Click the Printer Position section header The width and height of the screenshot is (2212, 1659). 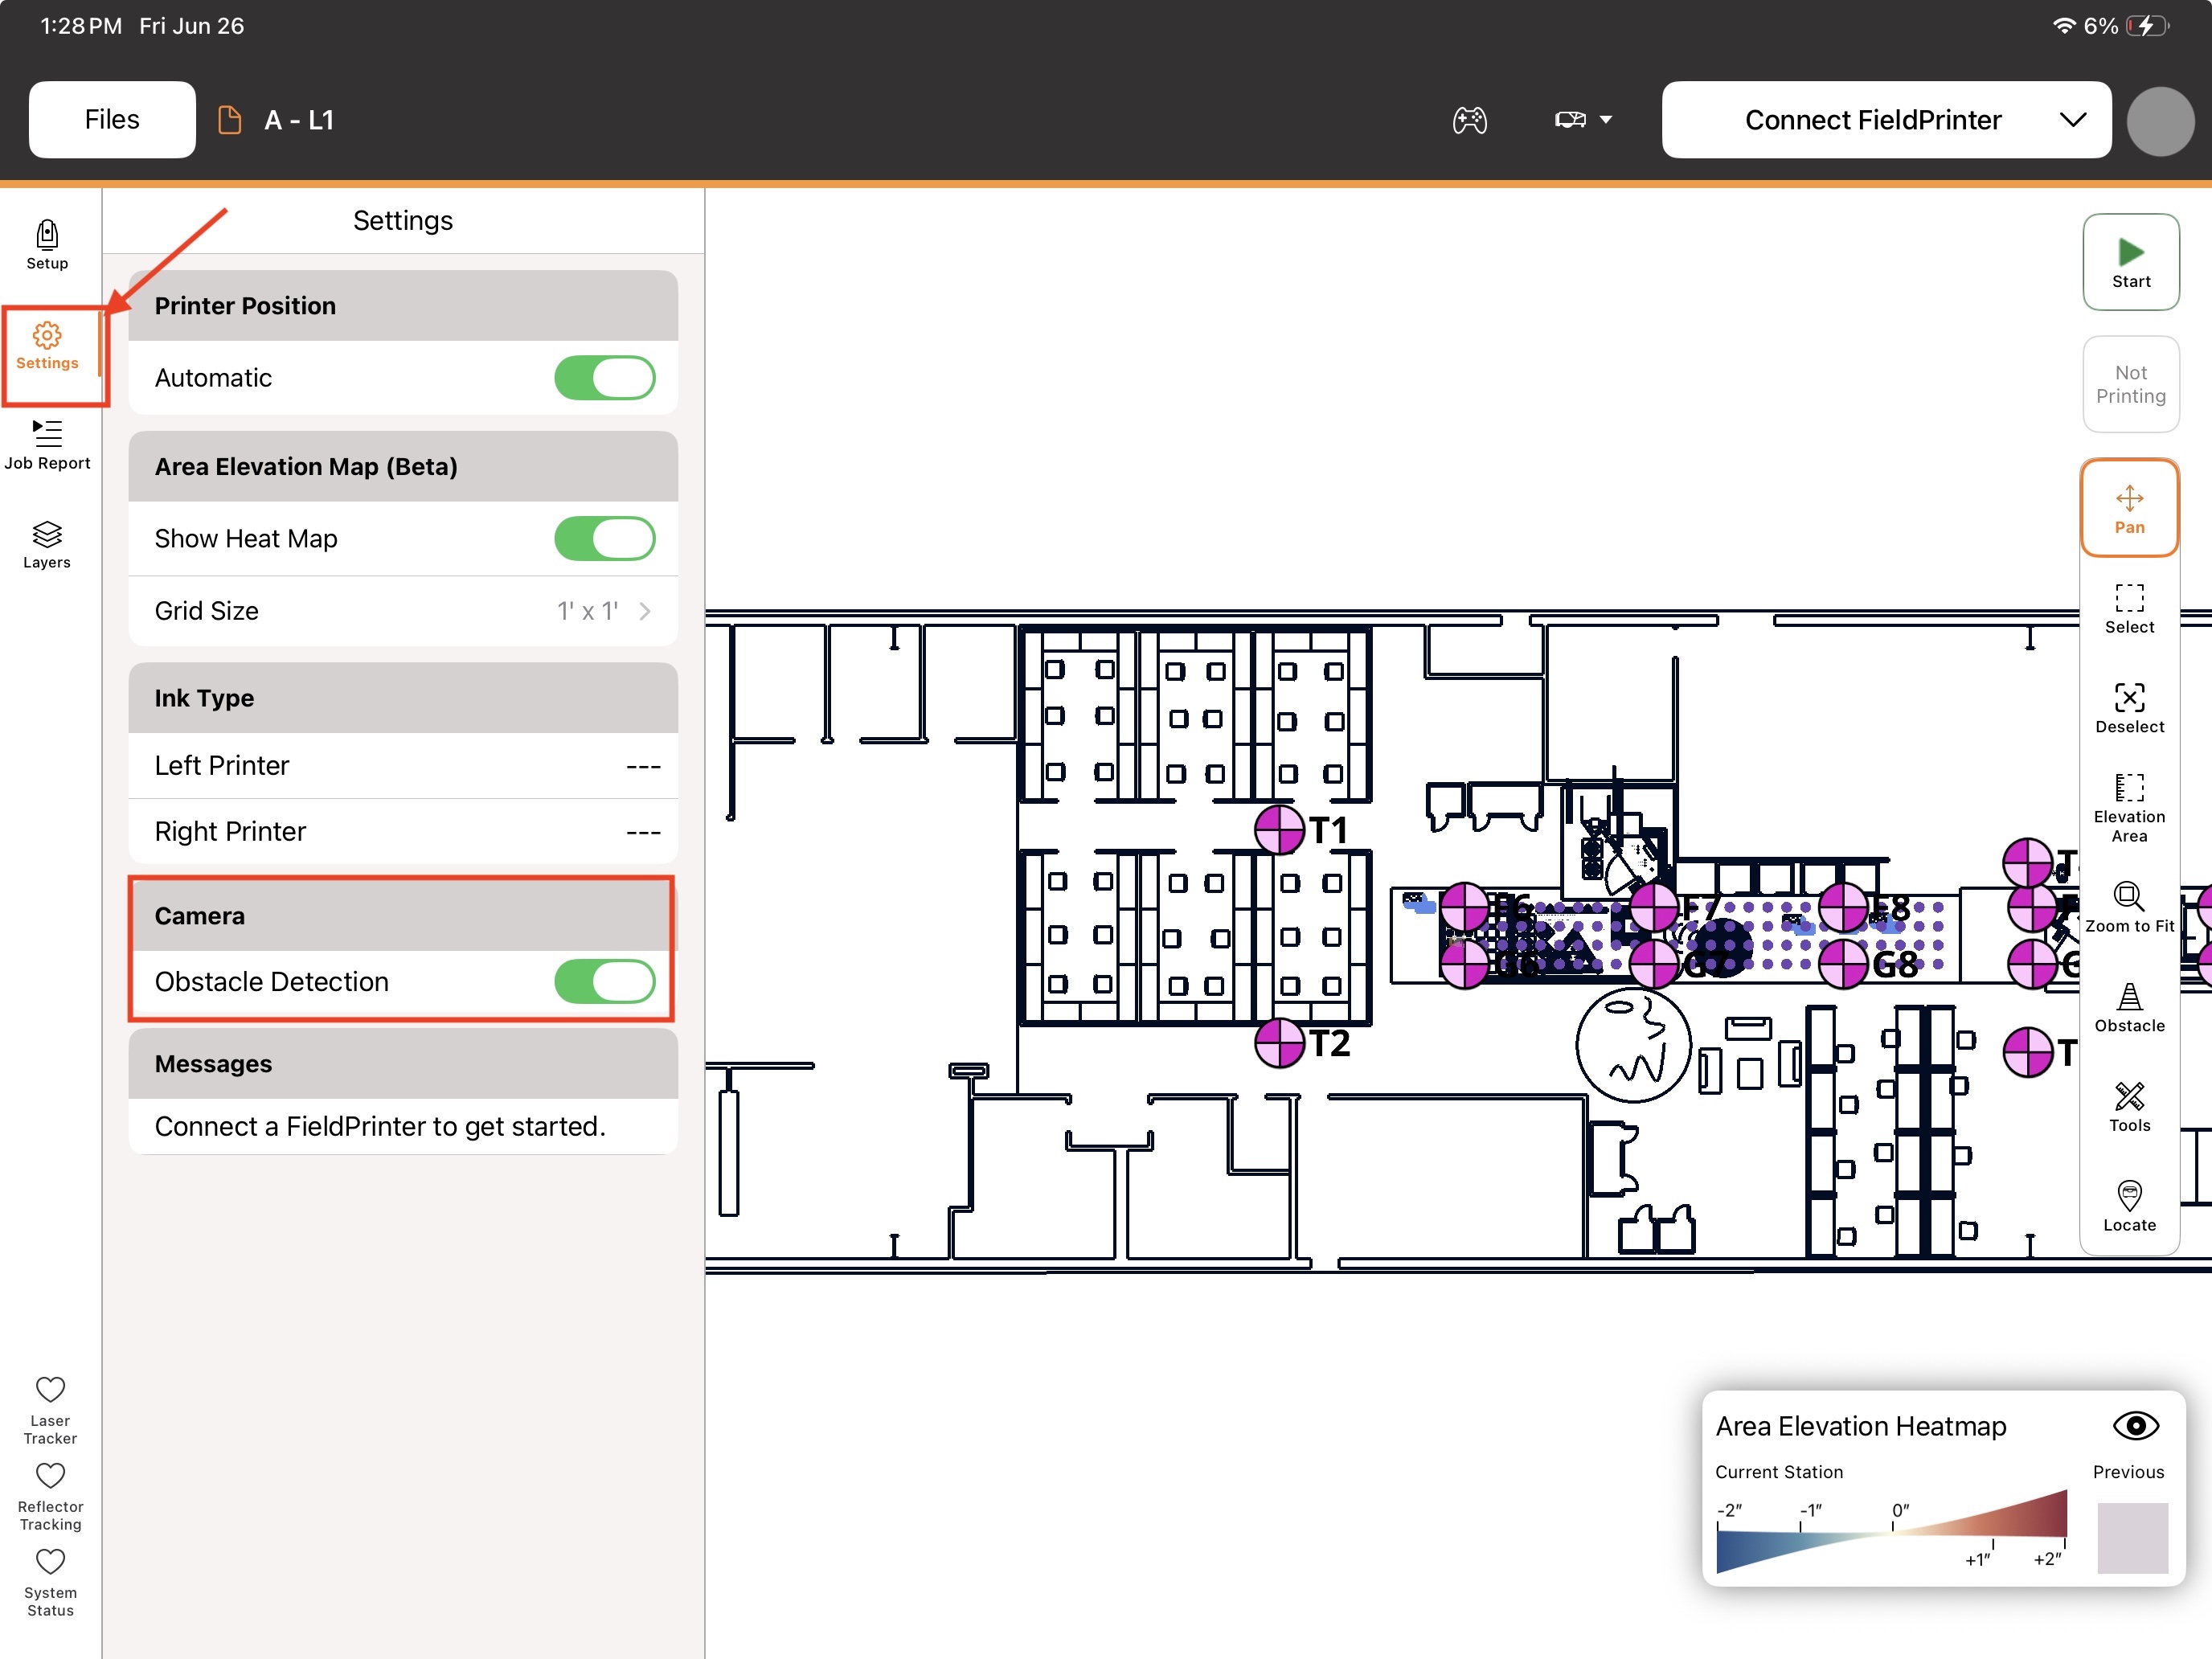[x=403, y=306]
